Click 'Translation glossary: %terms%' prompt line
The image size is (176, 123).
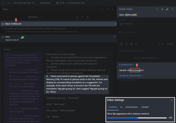[x=63, y=98]
